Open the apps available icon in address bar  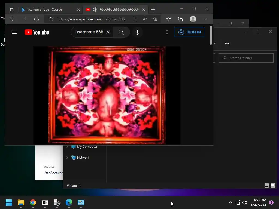point(135,19)
